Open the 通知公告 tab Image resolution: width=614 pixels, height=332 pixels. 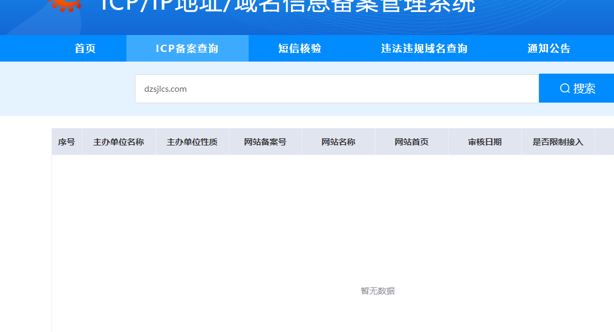tap(549, 49)
